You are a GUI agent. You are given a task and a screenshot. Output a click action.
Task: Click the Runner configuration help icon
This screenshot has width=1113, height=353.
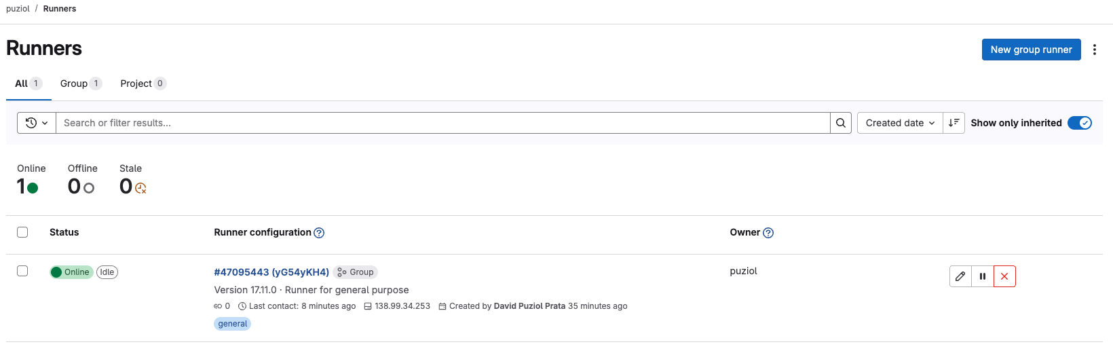click(319, 233)
